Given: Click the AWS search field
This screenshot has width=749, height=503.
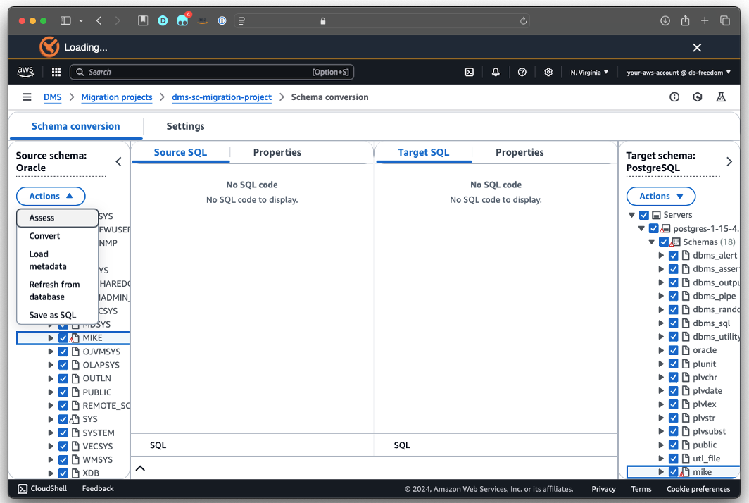Looking at the screenshot, I should tap(212, 72).
